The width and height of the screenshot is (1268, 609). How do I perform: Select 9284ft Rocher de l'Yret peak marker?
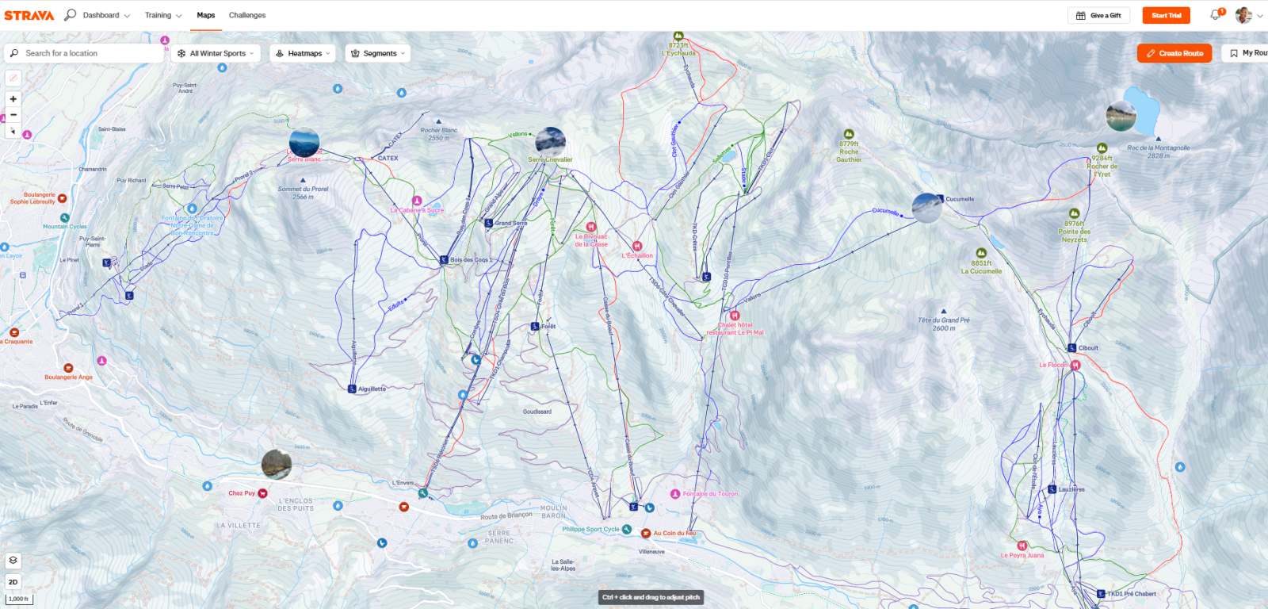(x=1102, y=148)
